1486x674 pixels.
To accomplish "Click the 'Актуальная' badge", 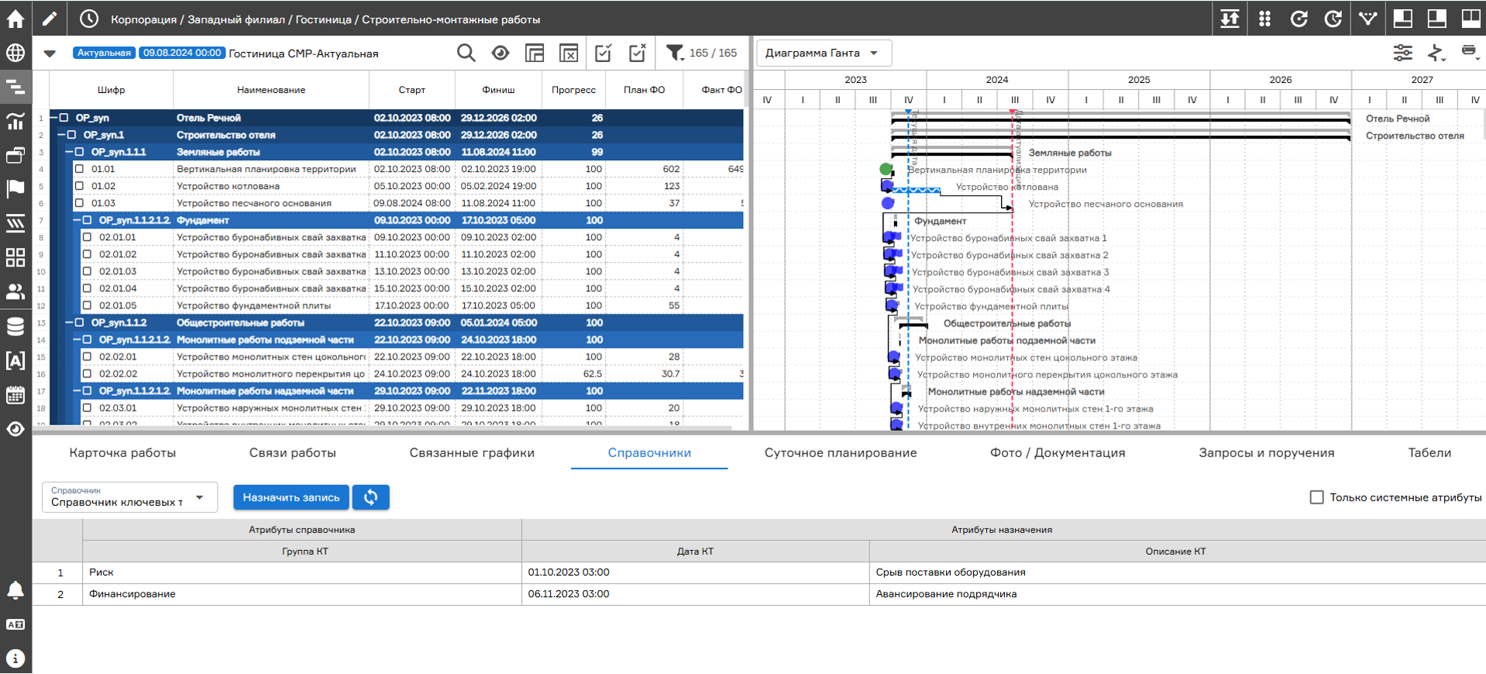I will [x=104, y=53].
